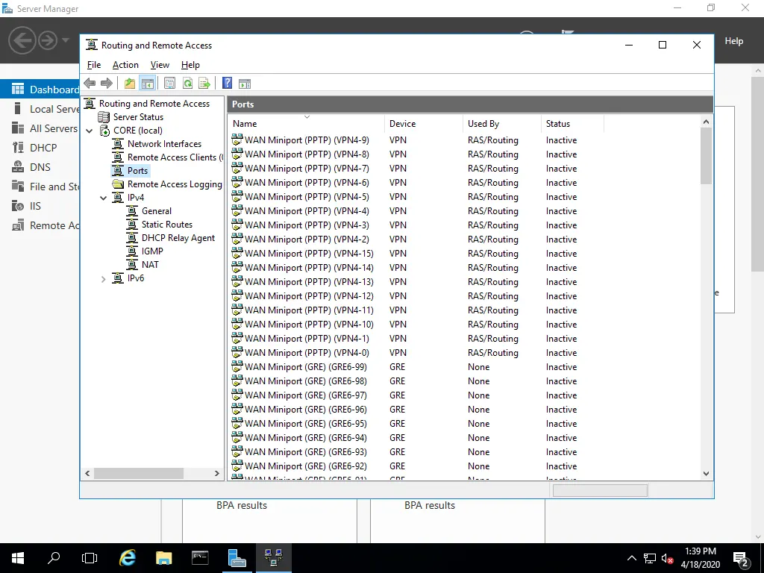The image size is (764, 573).
Task: Click Ports list scroll up arrow
Action: point(706,122)
